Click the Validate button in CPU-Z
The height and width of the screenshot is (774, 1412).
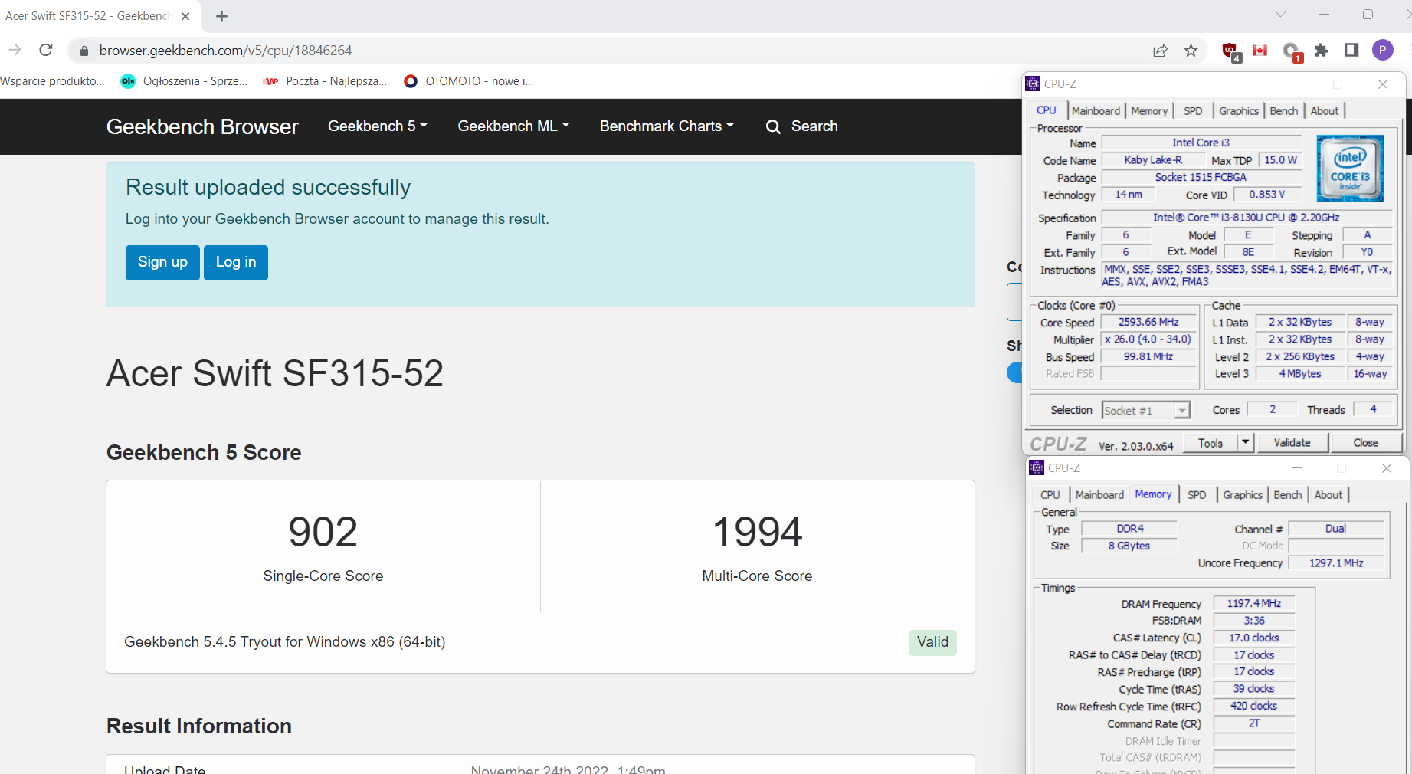1292,442
